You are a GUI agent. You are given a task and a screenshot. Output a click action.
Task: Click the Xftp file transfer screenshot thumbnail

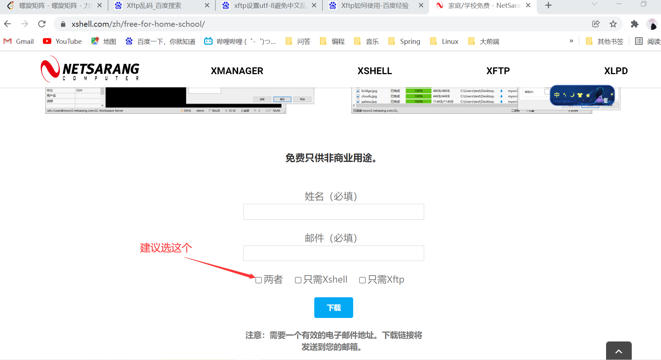pyautogui.click(x=486, y=100)
